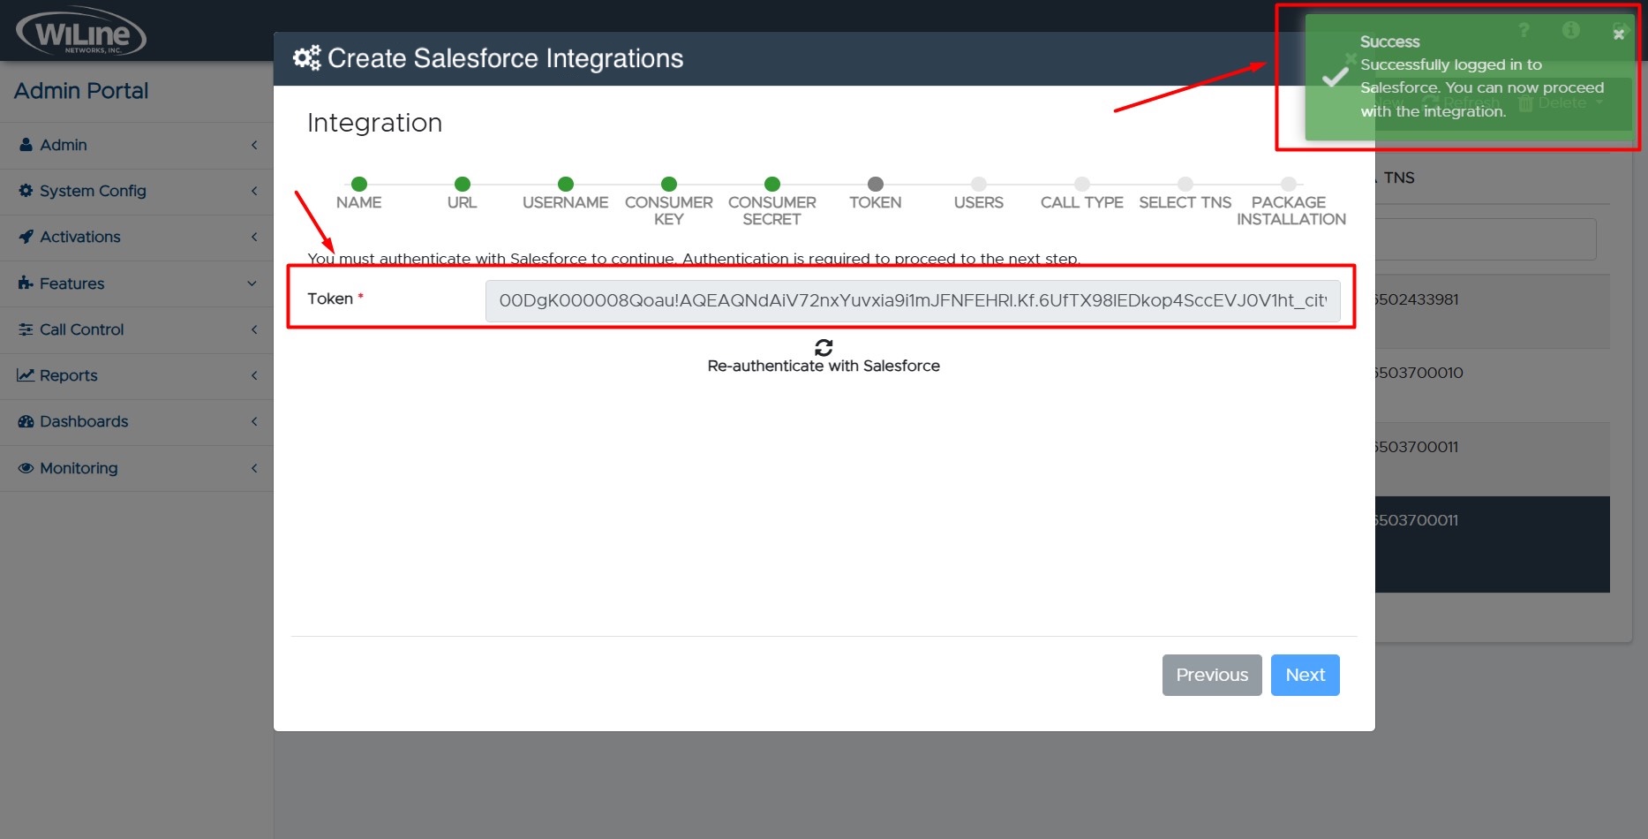This screenshot has height=839, width=1648.
Task: Click the Features puzzle-piece icon
Action: [x=26, y=283]
